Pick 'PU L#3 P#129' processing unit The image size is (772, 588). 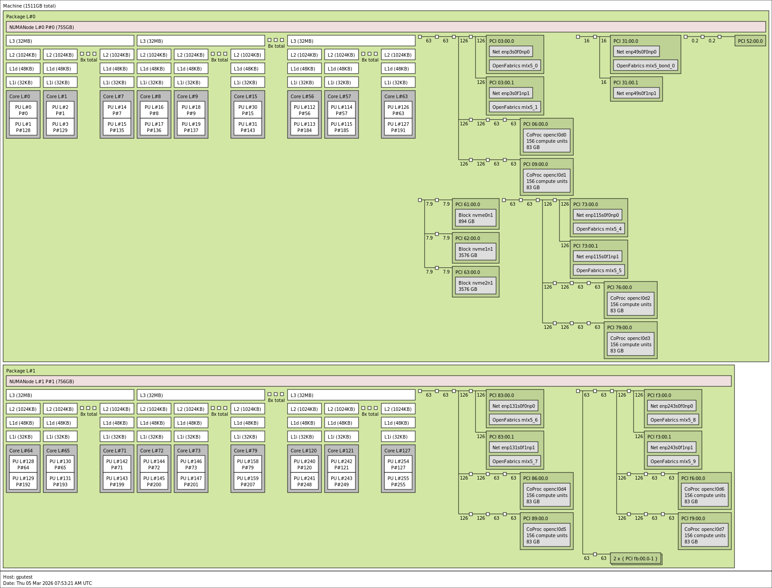click(x=60, y=127)
